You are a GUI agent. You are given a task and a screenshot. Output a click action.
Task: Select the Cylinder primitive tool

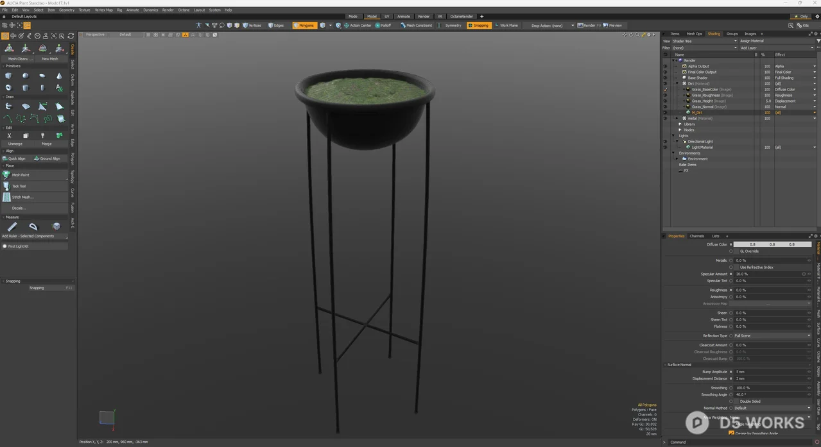[x=26, y=88]
